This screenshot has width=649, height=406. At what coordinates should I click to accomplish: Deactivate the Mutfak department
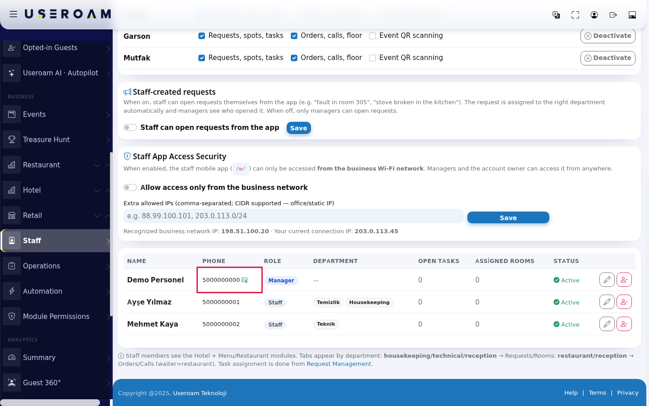coord(608,58)
